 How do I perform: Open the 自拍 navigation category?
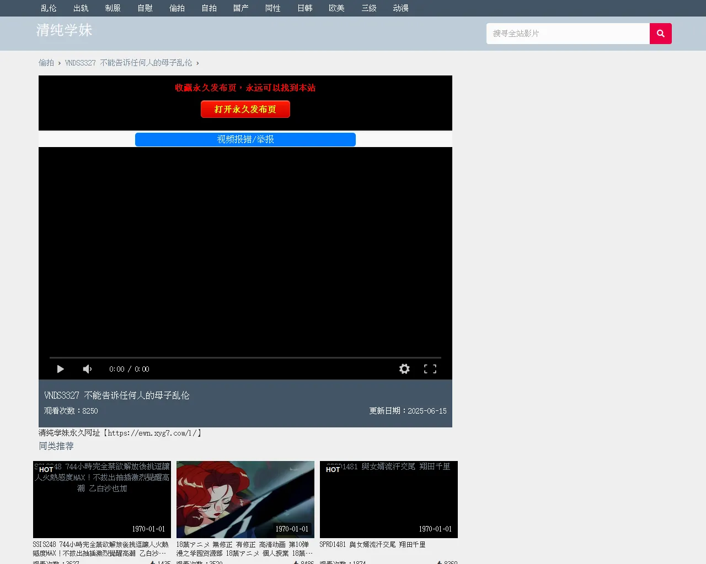[209, 8]
